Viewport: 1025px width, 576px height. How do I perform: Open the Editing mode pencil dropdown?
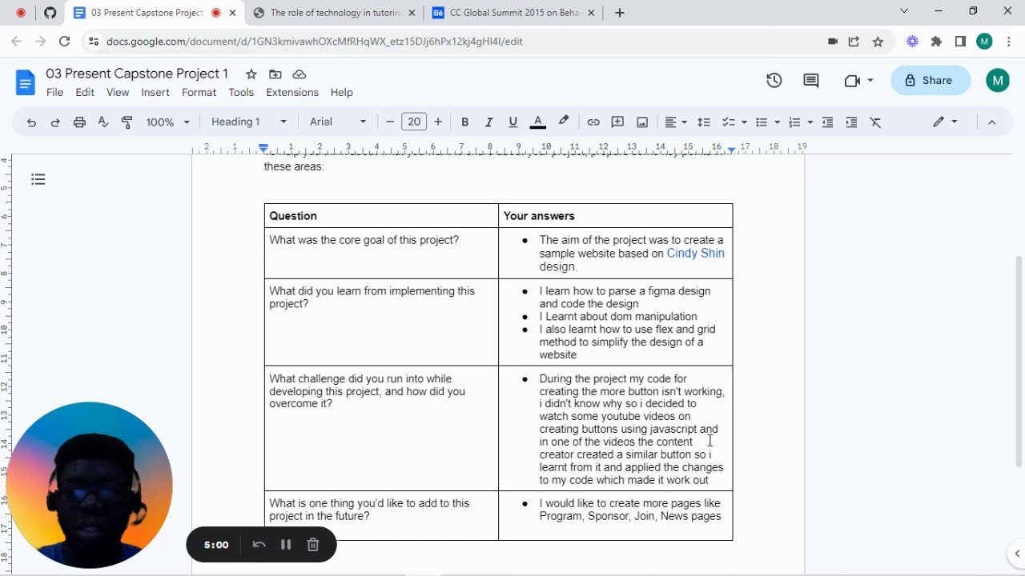click(x=946, y=122)
